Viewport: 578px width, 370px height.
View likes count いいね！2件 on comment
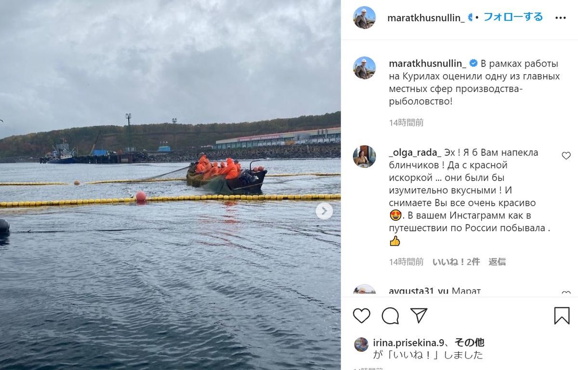point(456,262)
